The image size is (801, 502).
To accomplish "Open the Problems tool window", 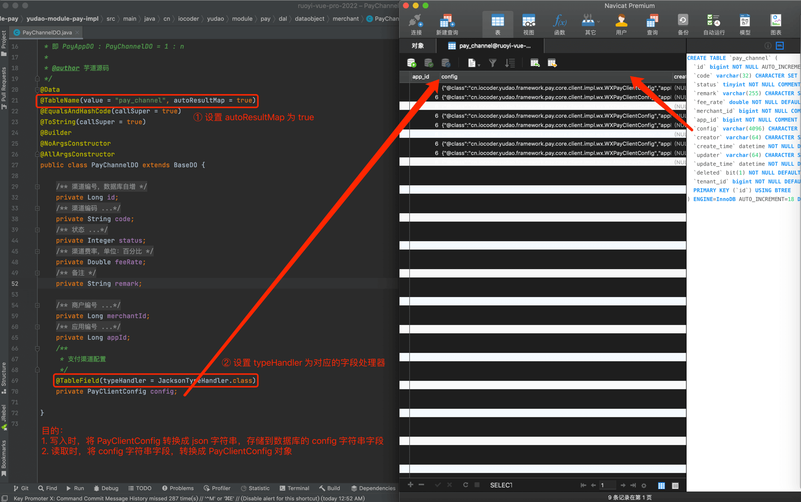I will point(178,488).
